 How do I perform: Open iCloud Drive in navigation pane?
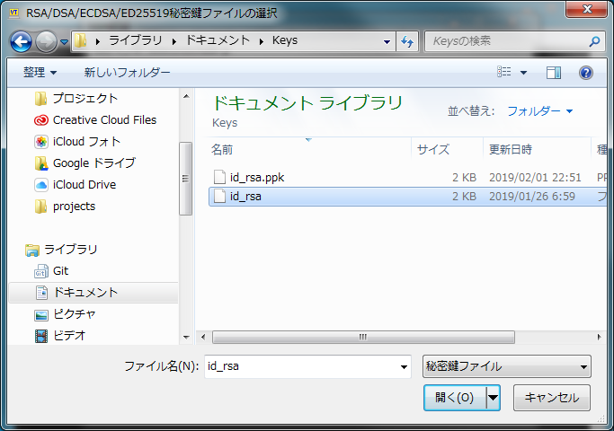[x=84, y=185]
